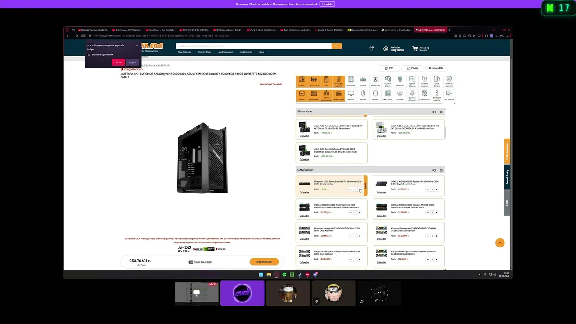This screenshot has height=324, width=576.
Task: Switch to the Teardown - All 269 Valuables tab
Action: coord(127,30)
